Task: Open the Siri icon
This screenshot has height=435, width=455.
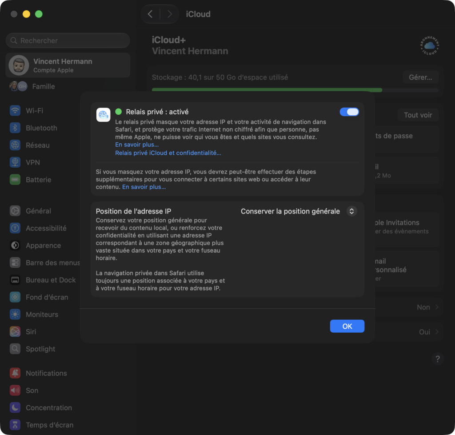Action: pos(15,332)
